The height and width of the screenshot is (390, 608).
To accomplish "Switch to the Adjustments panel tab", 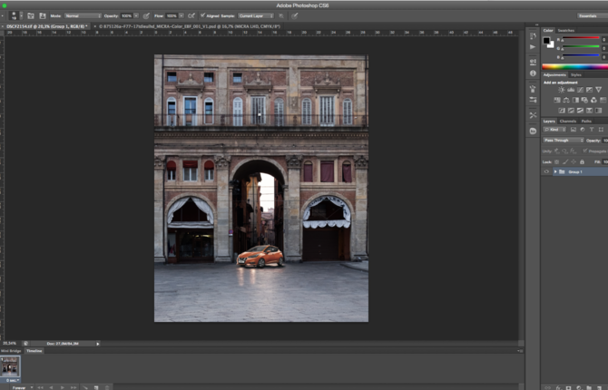I will pos(554,74).
